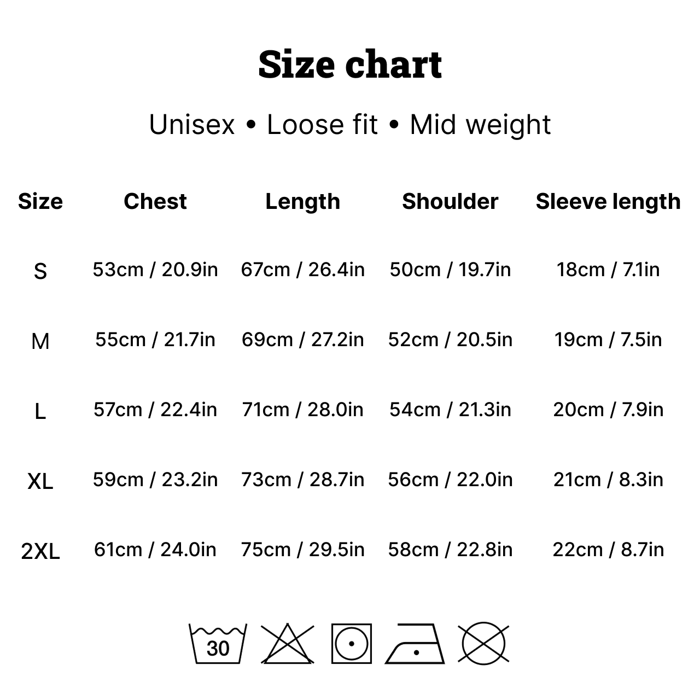Screen dimensions: 700x700
Task: Click the Size chart heading
Action: pos(350,64)
